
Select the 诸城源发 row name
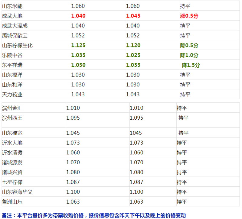point(12,163)
